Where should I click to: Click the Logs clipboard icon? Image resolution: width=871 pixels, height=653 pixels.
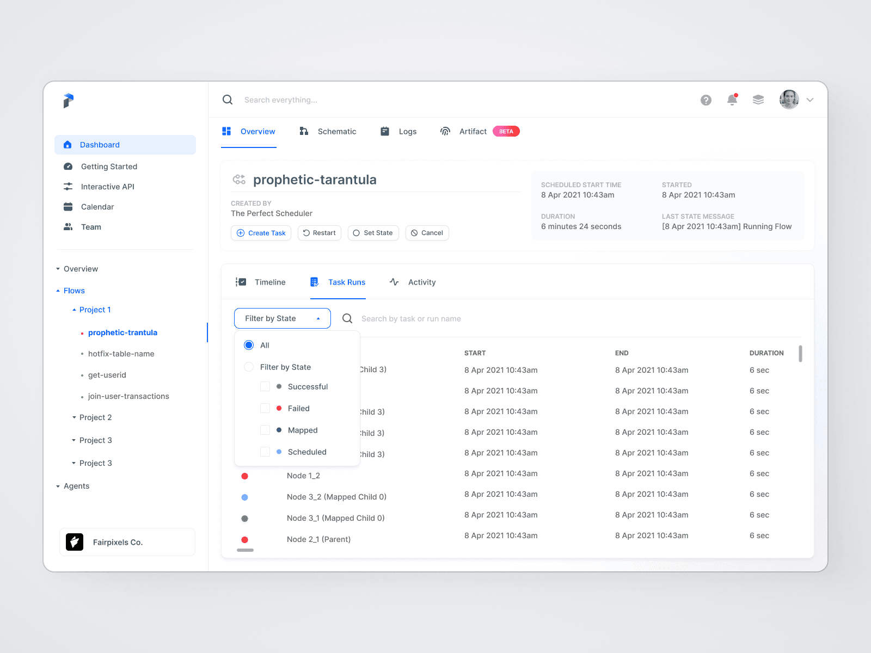point(385,131)
